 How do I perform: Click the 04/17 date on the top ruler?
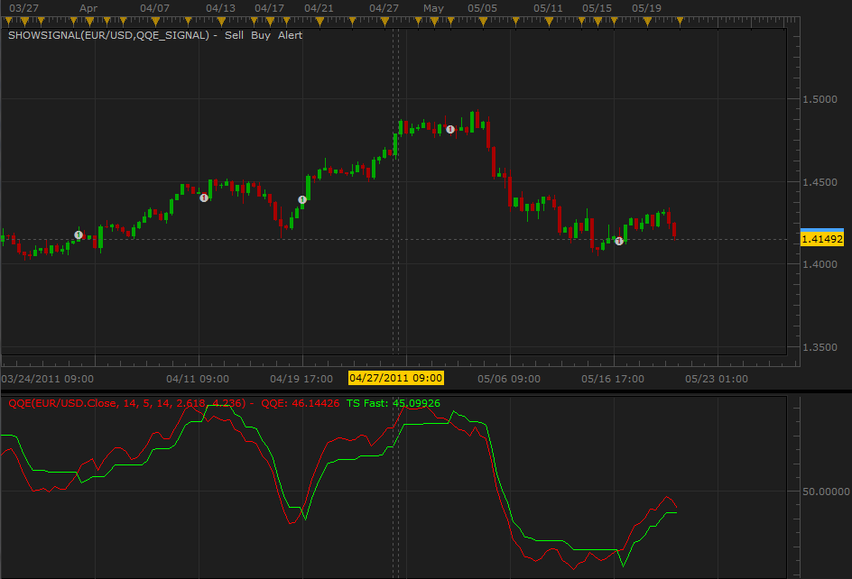pos(270,8)
